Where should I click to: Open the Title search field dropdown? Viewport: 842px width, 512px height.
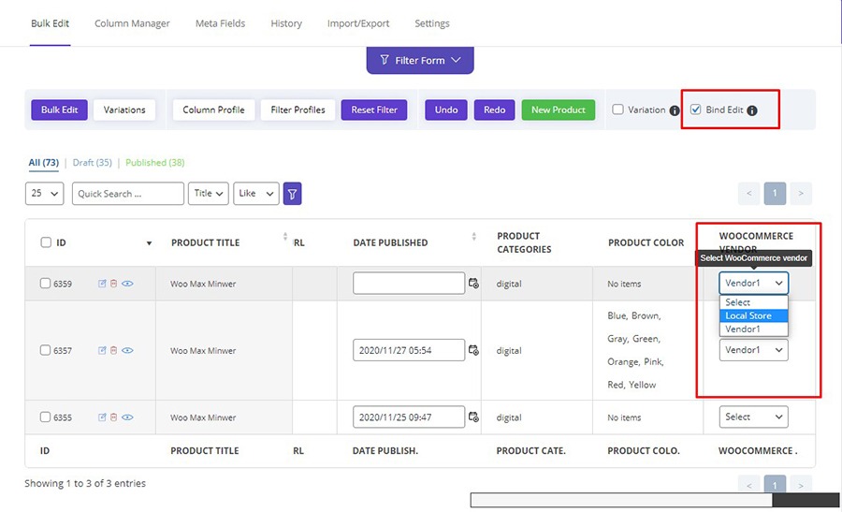pyautogui.click(x=209, y=194)
